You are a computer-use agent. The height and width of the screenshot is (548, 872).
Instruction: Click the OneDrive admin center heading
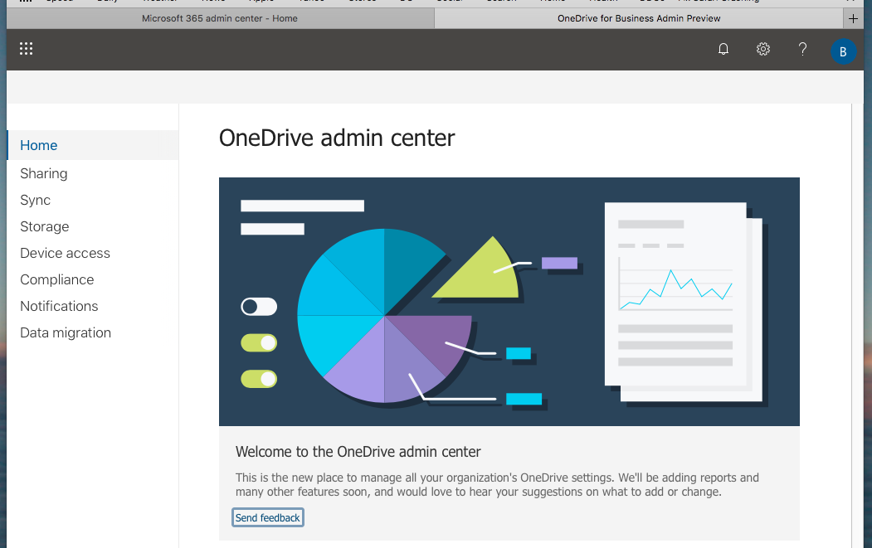pos(337,138)
